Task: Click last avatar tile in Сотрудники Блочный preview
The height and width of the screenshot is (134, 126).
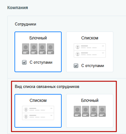Action: pos(50,49)
